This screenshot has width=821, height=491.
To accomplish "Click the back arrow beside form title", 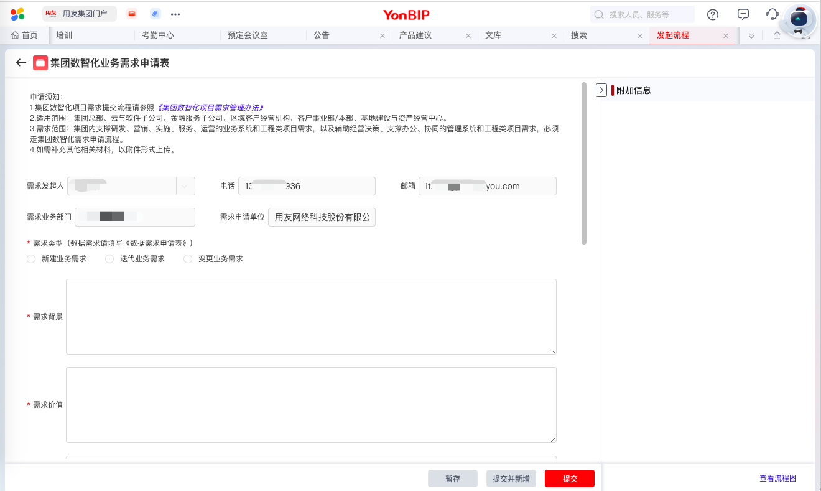I will click(21, 63).
